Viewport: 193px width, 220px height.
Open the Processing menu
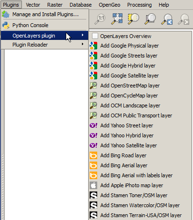tap(139, 5)
